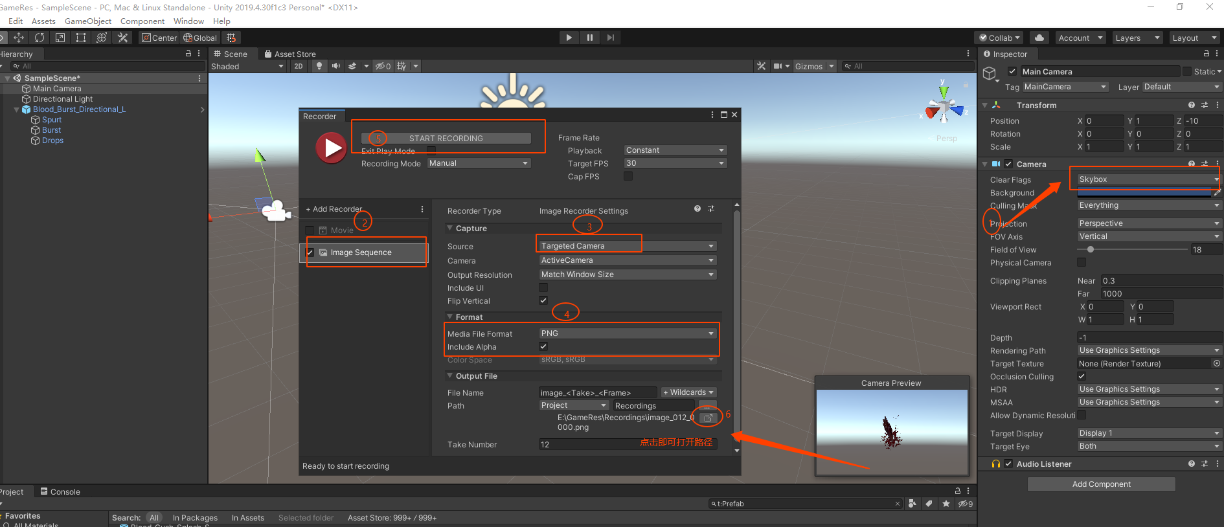Select the Move tool in toolbar
The width and height of the screenshot is (1224, 527).
(19, 38)
